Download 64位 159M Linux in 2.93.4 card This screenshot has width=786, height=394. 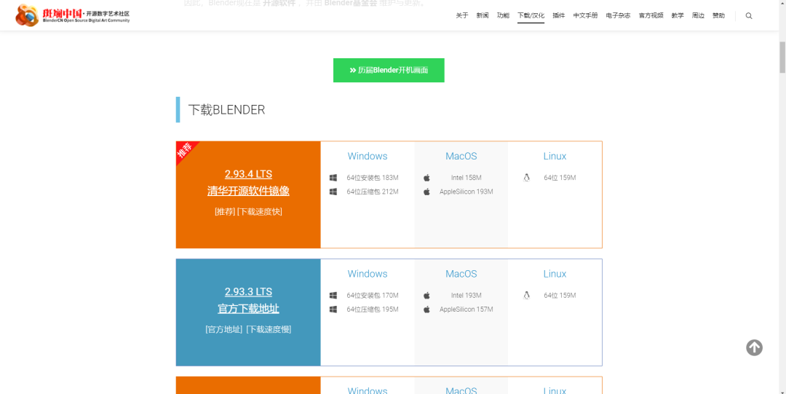560,178
